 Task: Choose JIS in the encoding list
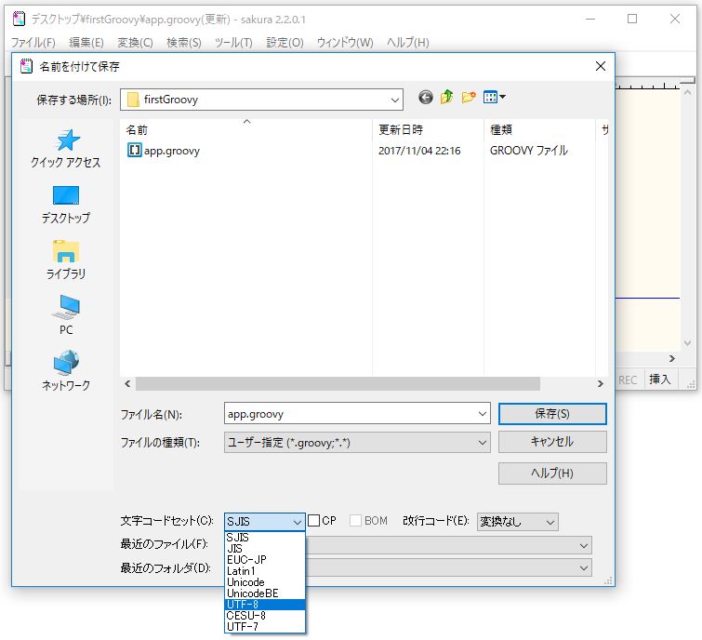(265, 548)
